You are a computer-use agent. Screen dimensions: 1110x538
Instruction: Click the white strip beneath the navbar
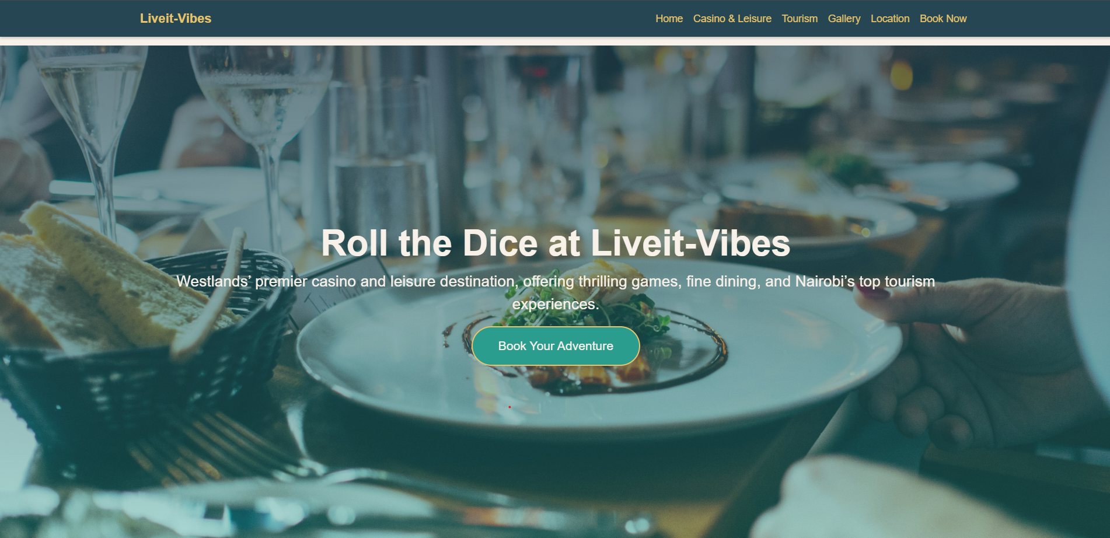click(x=555, y=41)
